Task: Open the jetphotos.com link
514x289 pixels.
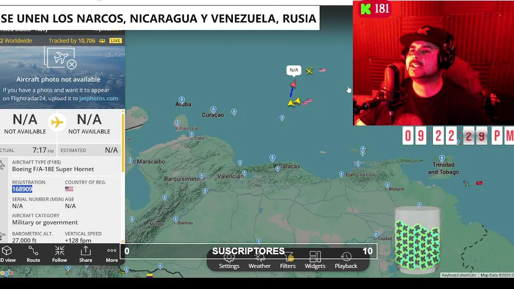Action: pos(98,98)
